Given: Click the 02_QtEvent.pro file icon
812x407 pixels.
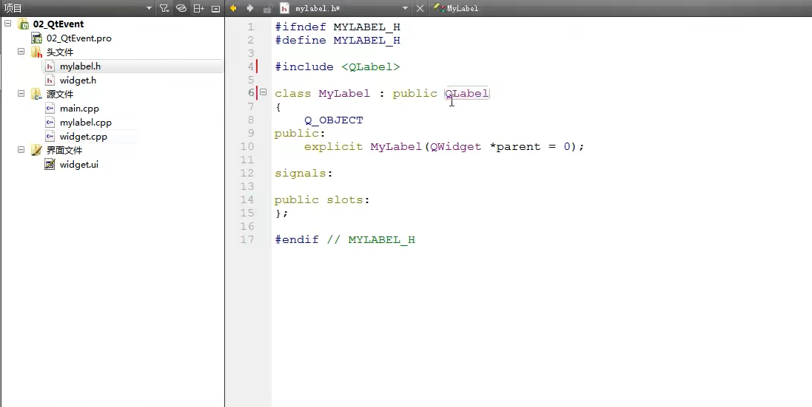Looking at the screenshot, I should click(x=36, y=38).
